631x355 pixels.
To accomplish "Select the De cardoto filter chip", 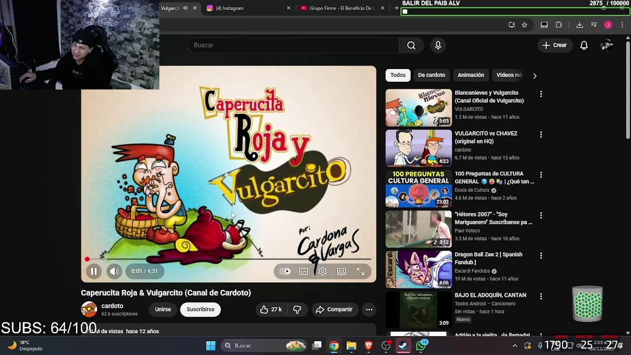I will [431, 75].
